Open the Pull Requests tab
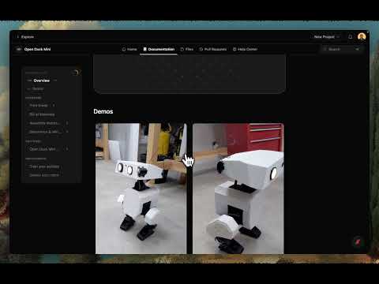The height and width of the screenshot is (284, 379). [212, 49]
